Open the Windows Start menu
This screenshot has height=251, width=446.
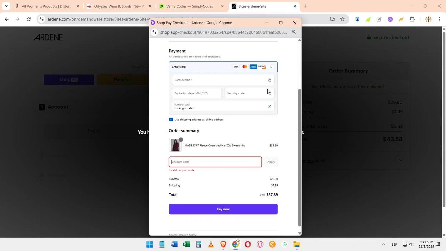(x=150, y=244)
